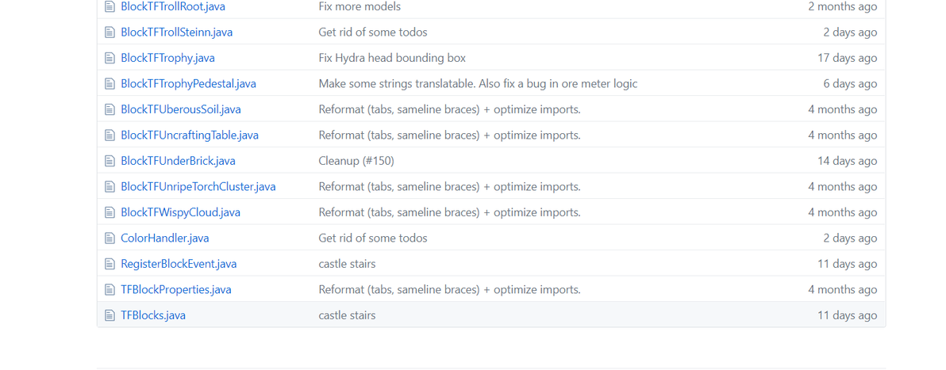Open the 'Cleanup (#150)' commit message
Viewport: 946px width, 370px height.
tap(356, 161)
